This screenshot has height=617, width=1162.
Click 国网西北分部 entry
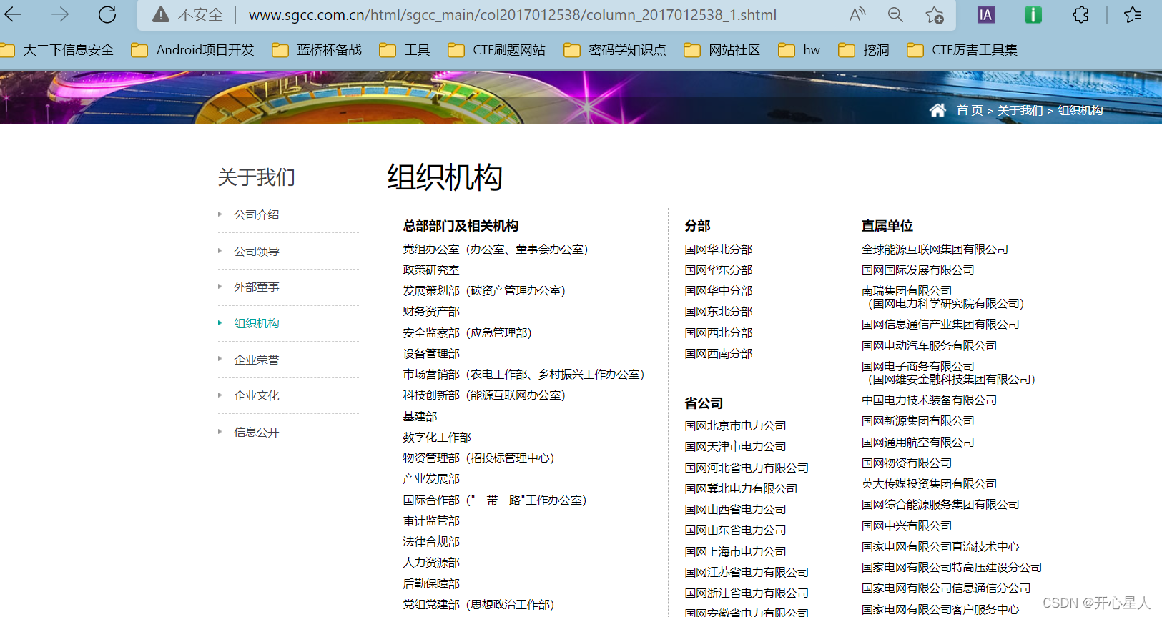[x=719, y=332]
